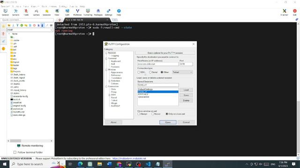Click the Open button in PuTTY
This screenshot has width=300, height=168.
[x=168, y=122]
